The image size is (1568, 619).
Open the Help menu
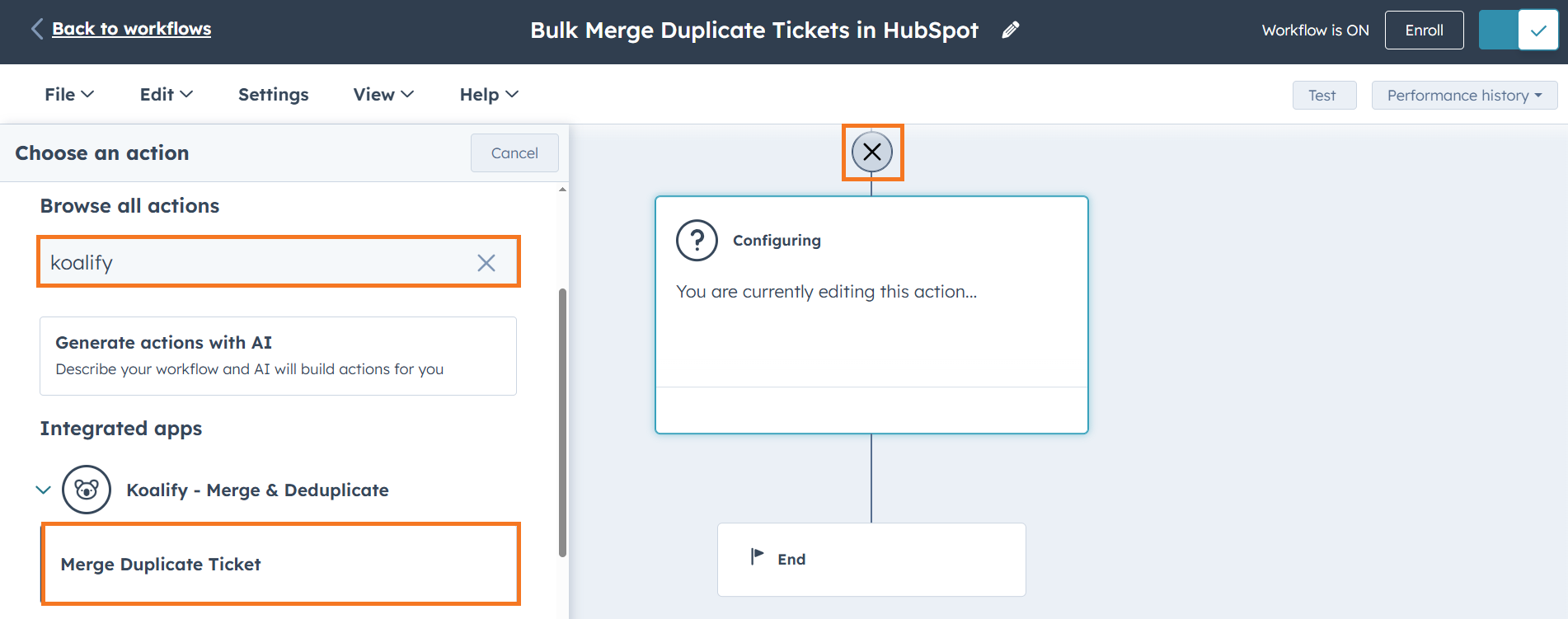(489, 95)
